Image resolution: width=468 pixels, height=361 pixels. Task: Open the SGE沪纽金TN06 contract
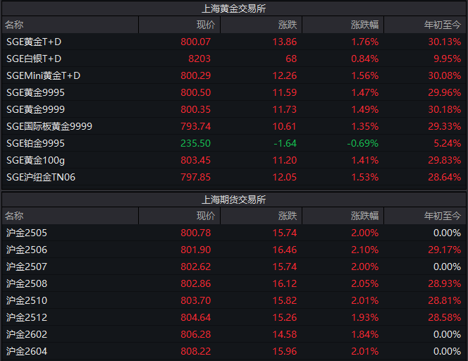tap(41, 177)
